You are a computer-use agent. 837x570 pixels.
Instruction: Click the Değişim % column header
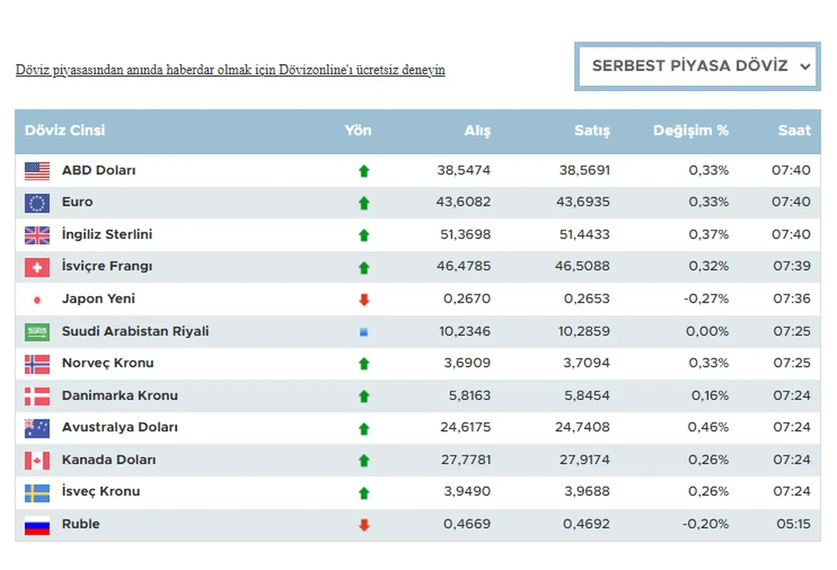[691, 131]
